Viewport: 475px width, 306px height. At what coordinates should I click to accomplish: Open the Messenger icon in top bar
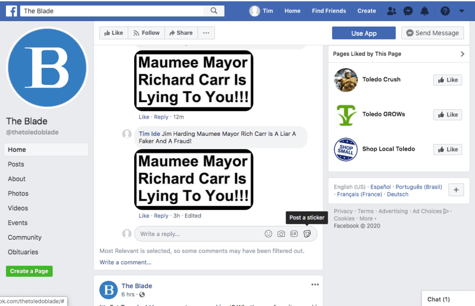(x=408, y=11)
